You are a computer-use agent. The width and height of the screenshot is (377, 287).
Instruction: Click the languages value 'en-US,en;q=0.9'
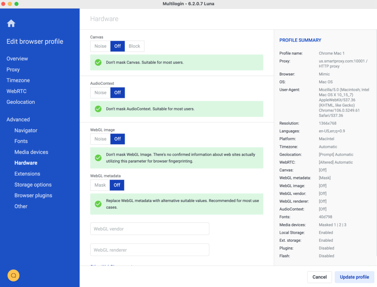[x=332, y=131]
